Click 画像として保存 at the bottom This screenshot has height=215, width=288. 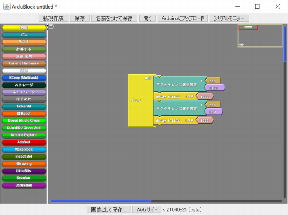pyautogui.click(x=108, y=209)
